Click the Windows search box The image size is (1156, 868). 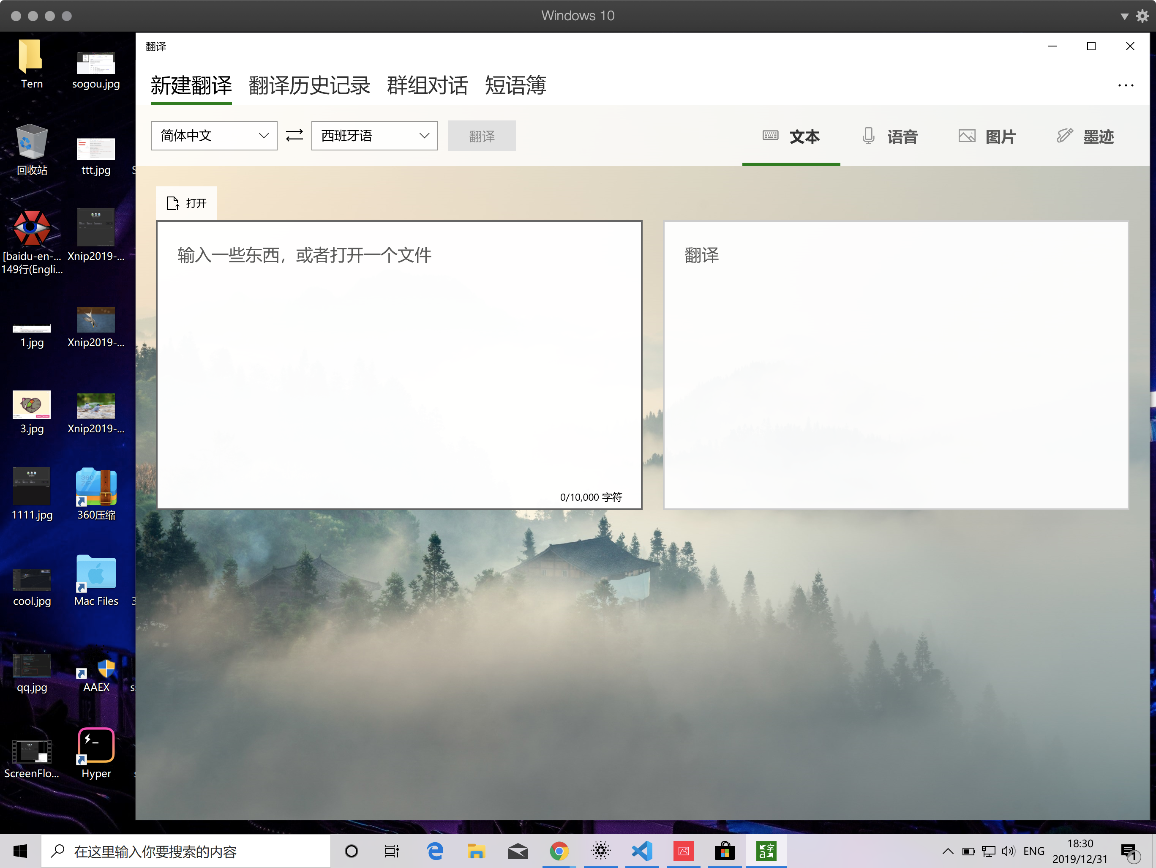[186, 851]
